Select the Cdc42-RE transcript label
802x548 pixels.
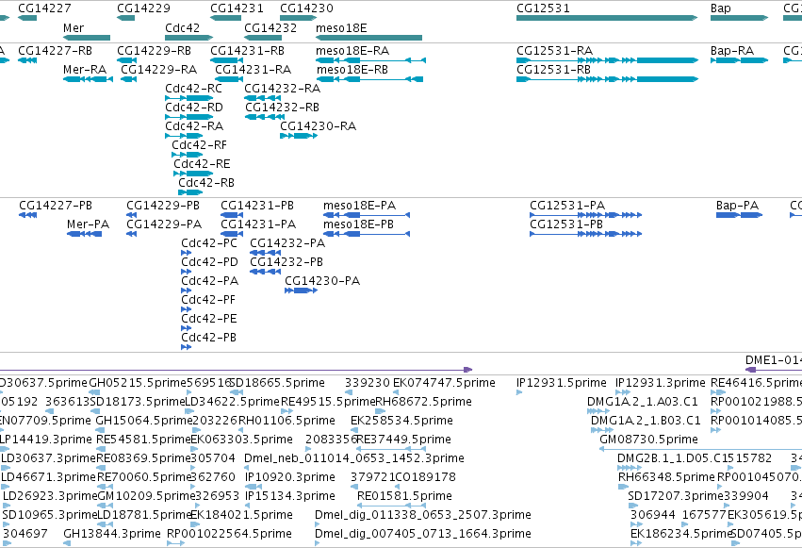pyautogui.click(x=202, y=164)
